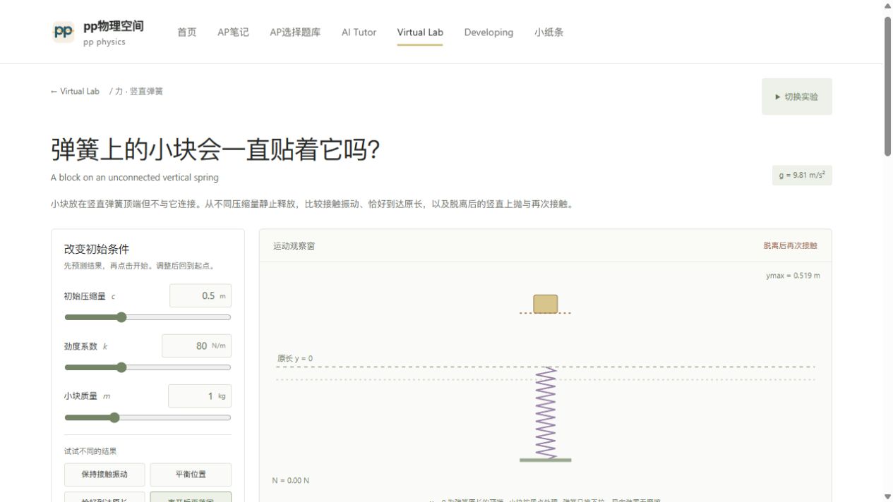Click the 小块质量 m input field
The image size is (893, 502).
[200, 396]
